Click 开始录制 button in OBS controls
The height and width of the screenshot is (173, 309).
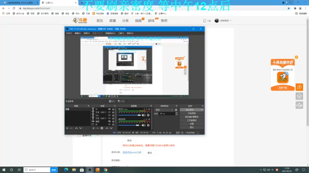pos(192,113)
